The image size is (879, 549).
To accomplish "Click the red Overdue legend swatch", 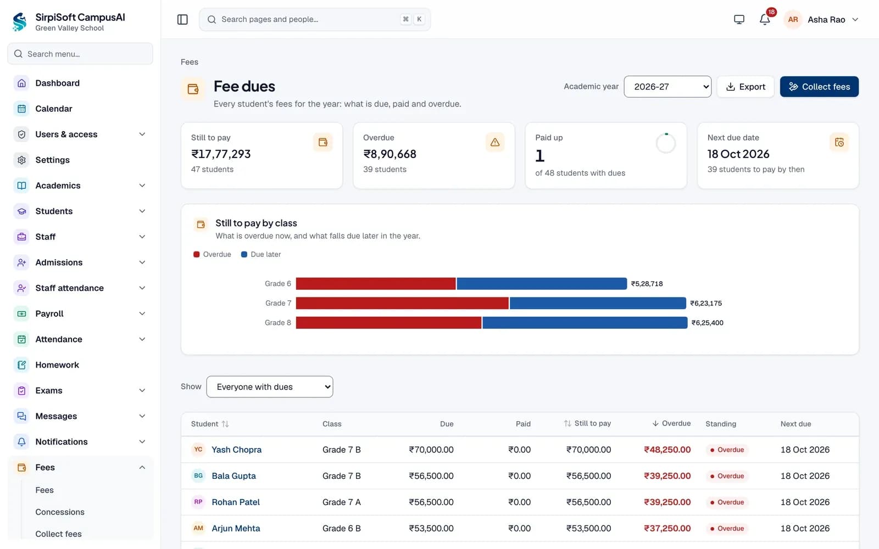I will pyautogui.click(x=197, y=254).
